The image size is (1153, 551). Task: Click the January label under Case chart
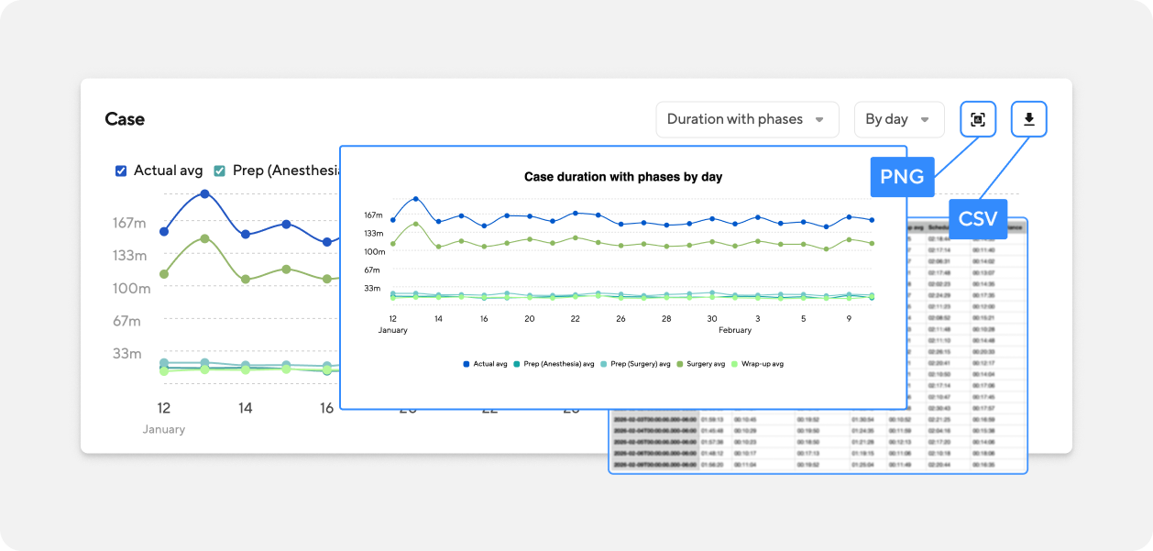pos(164,429)
